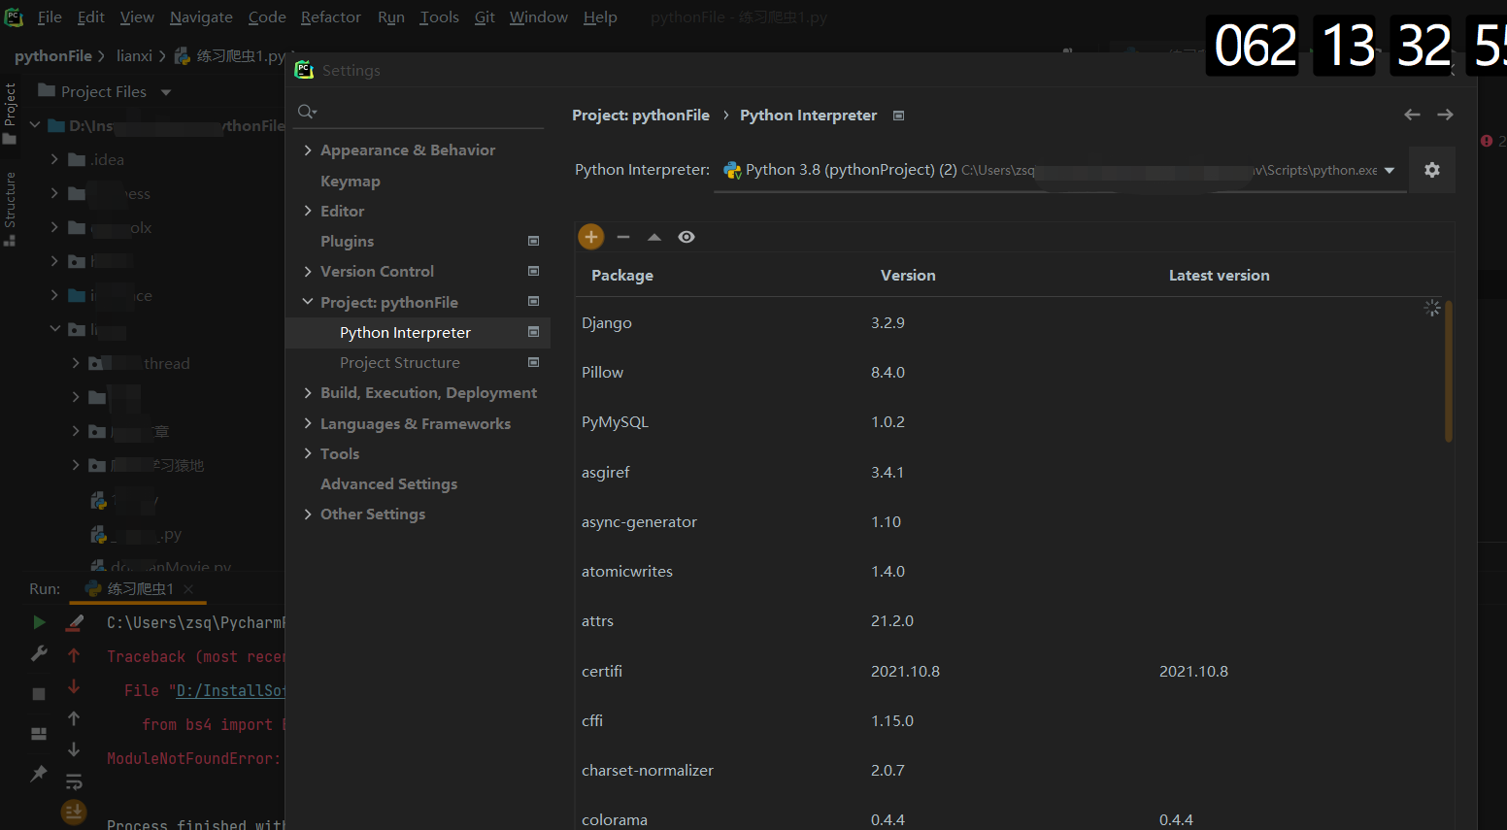Open the interpreter gear settings icon

pyautogui.click(x=1431, y=169)
